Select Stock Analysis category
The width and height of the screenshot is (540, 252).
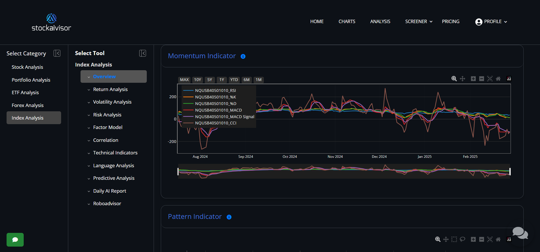coord(27,67)
